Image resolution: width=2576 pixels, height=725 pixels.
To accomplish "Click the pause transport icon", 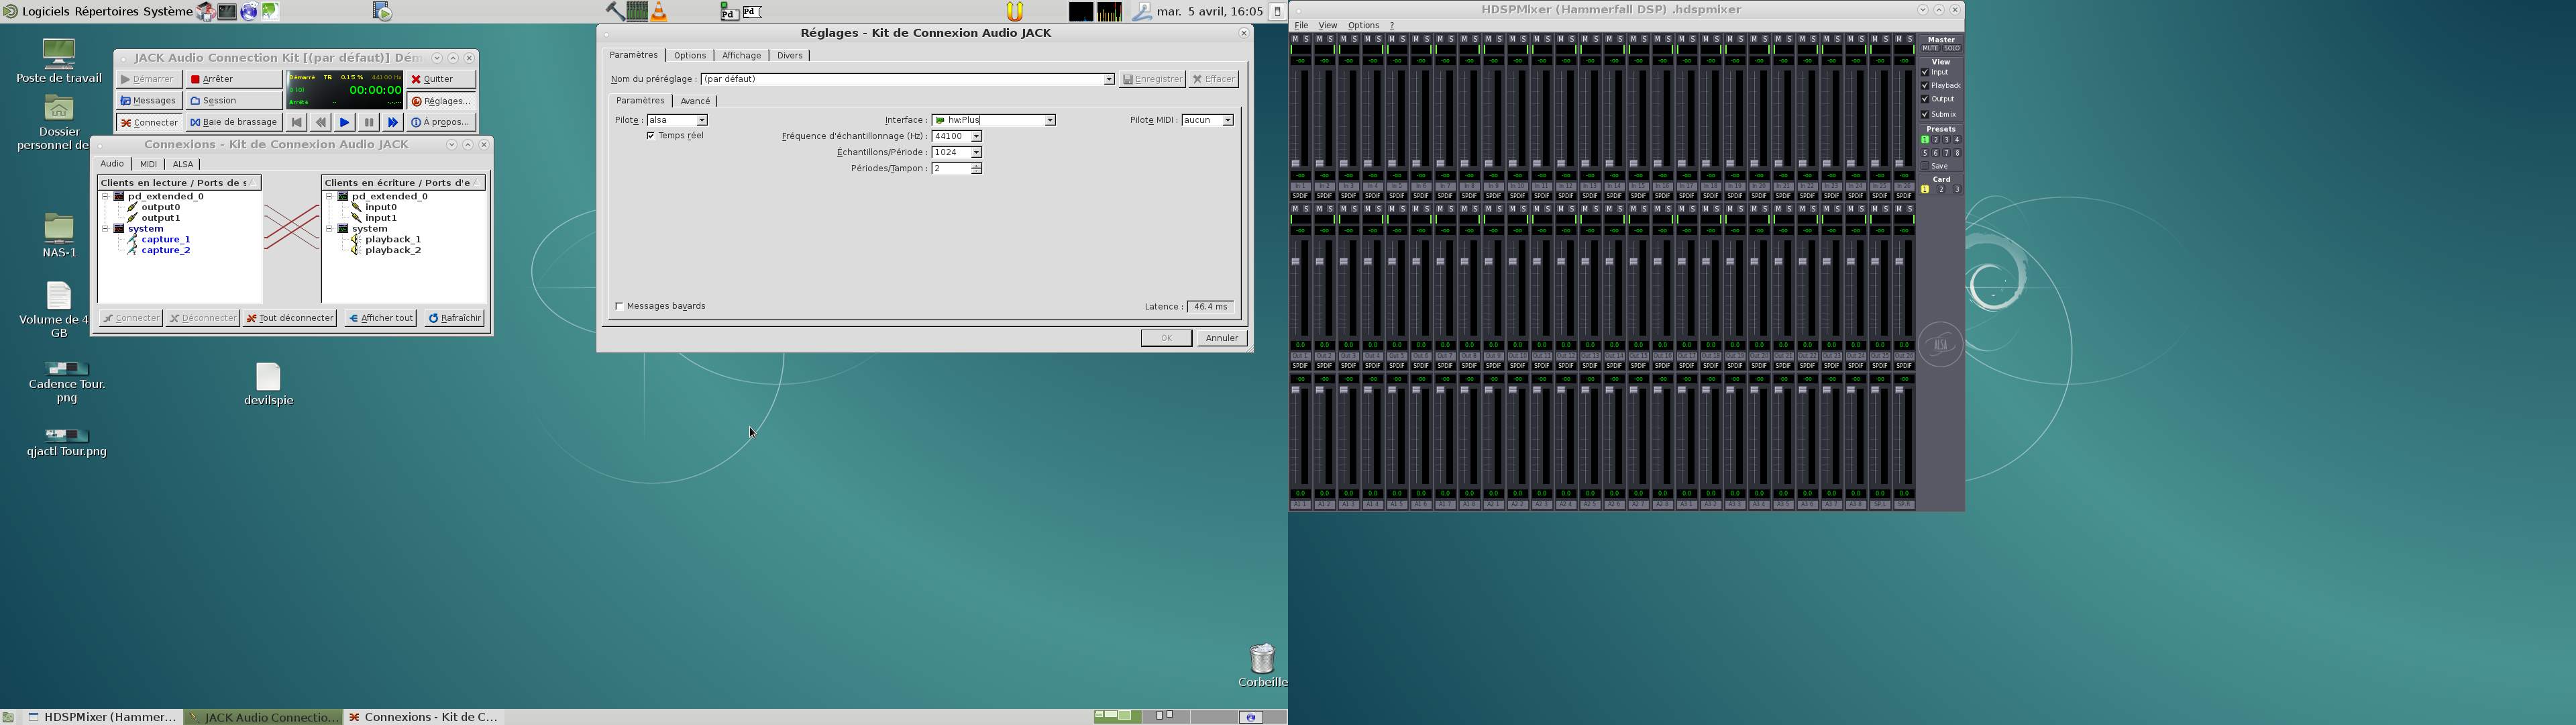I will tap(368, 122).
